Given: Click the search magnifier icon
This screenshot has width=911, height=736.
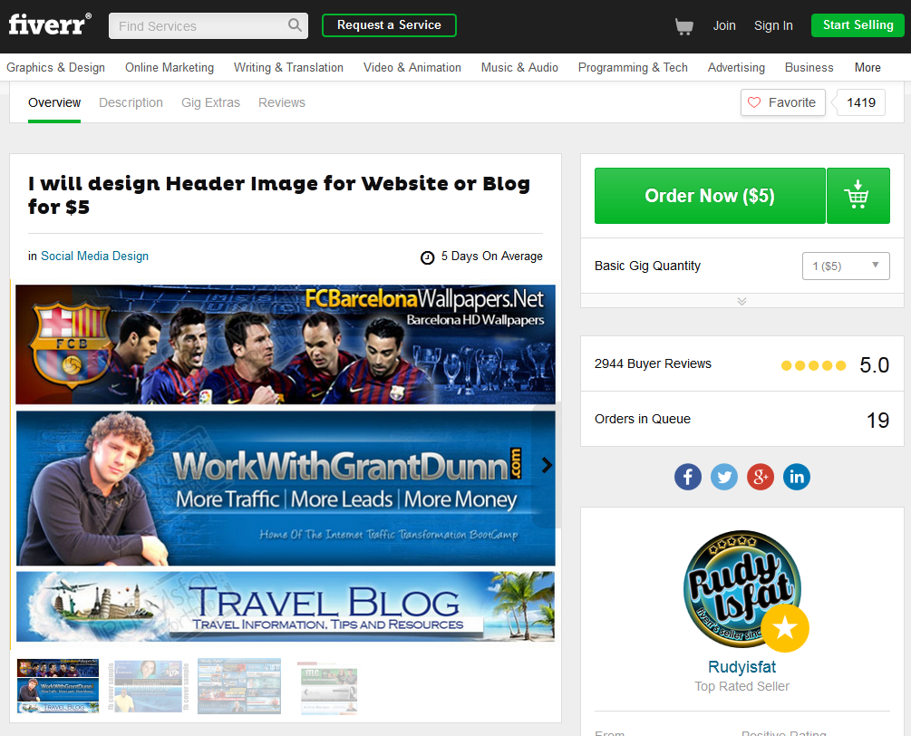Looking at the screenshot, I should click(295, 25).
